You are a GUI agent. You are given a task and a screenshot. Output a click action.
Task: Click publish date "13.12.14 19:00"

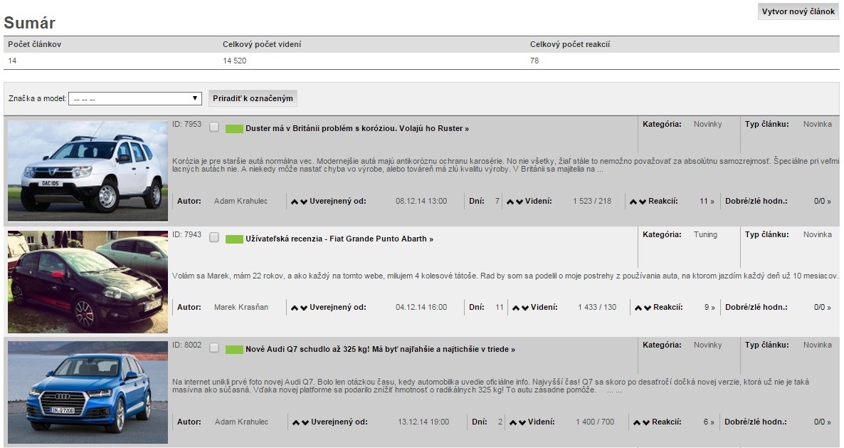pyautogui.click(x=423, y=422)
